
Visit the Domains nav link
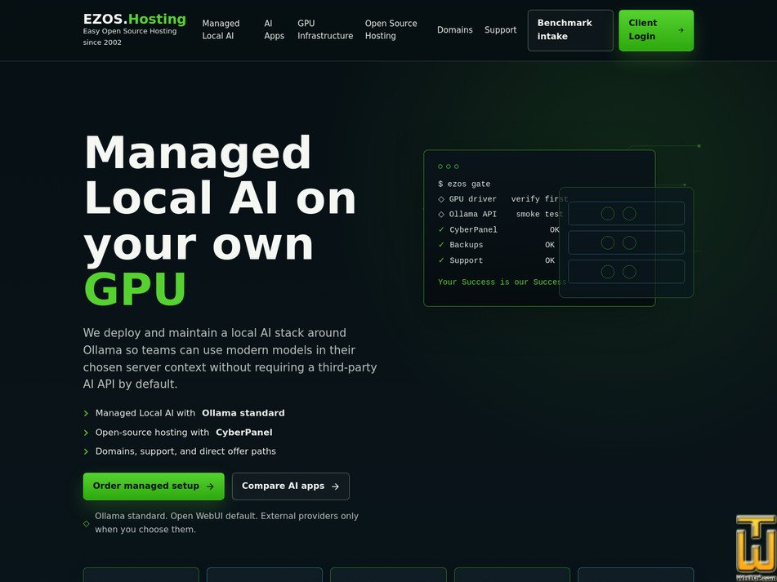click(454, 30)
